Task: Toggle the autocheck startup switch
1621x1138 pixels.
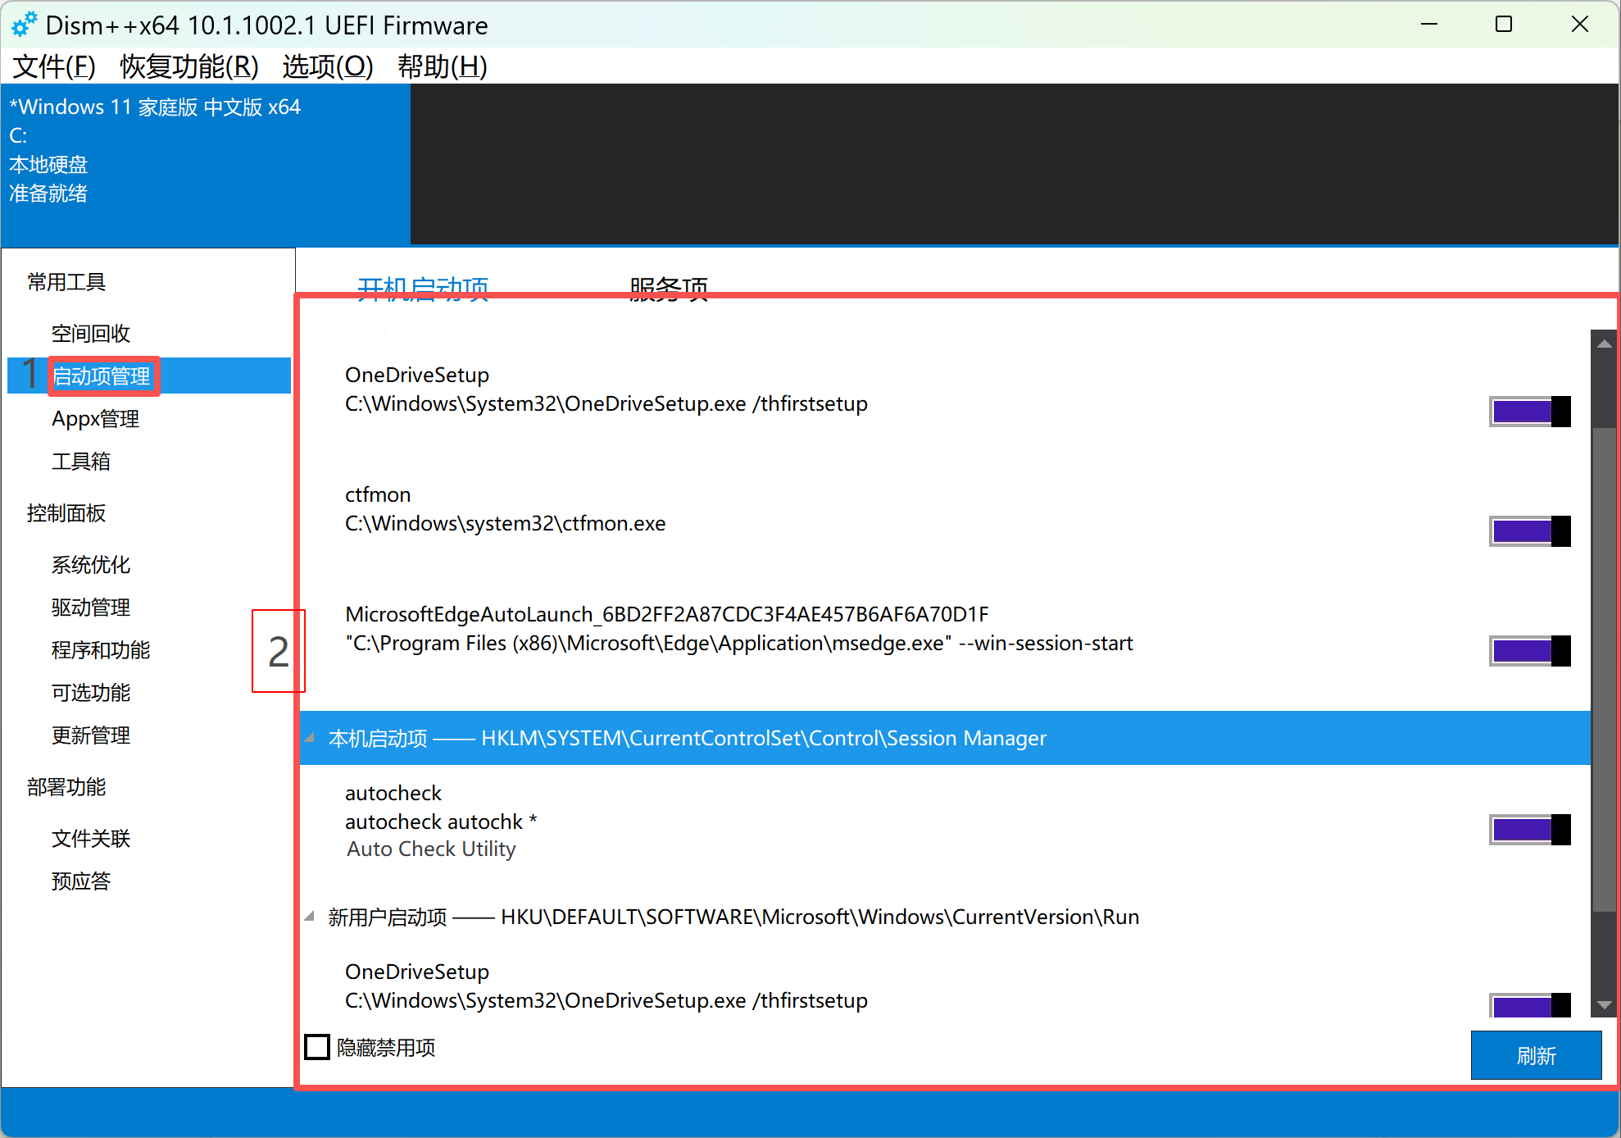Action: (1529, 830)
